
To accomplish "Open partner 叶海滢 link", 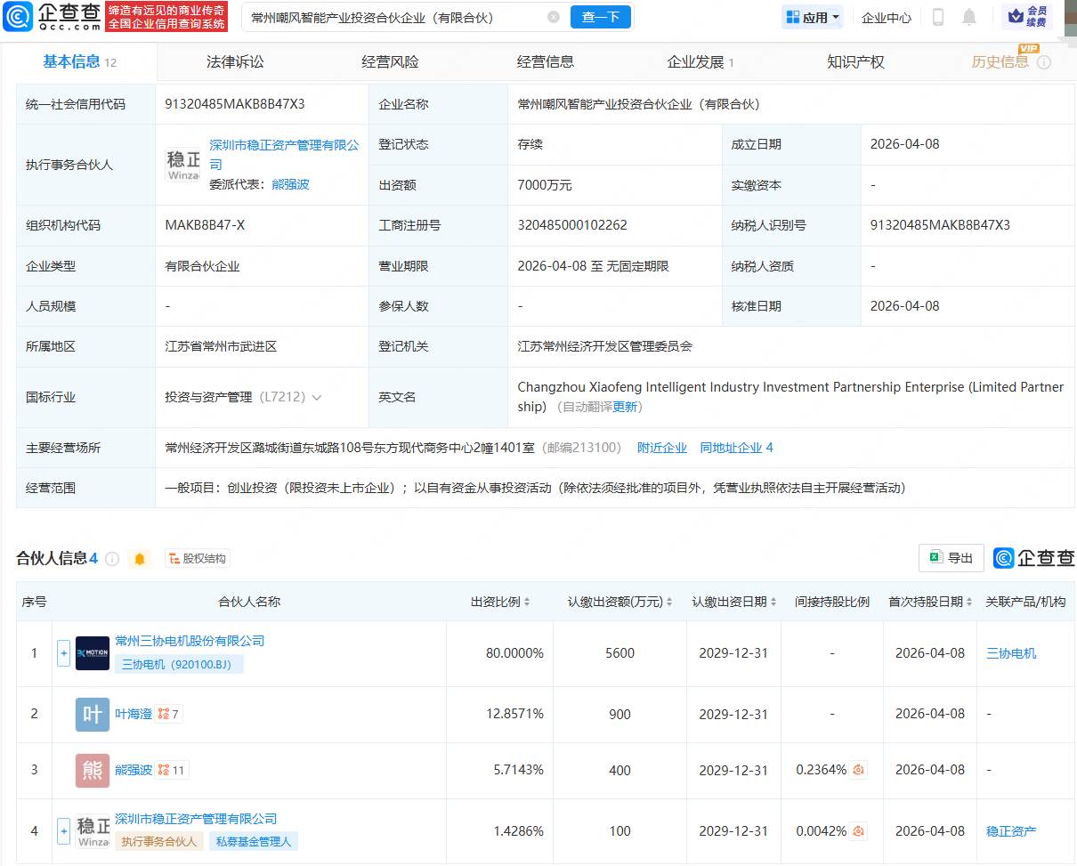I will [134, 714].
